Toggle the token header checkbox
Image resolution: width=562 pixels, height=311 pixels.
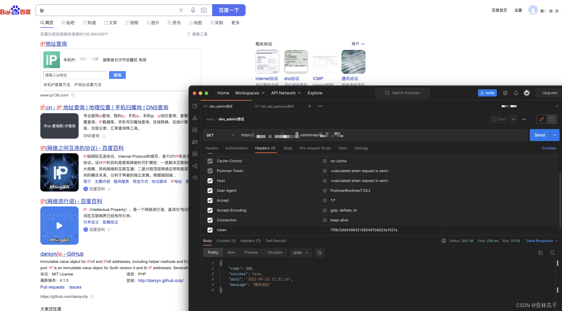[x=210, y=230]
